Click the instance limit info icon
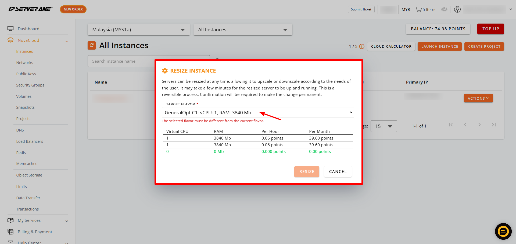The width and height of the screenshot is (516, 244). (x=362, y=46)
